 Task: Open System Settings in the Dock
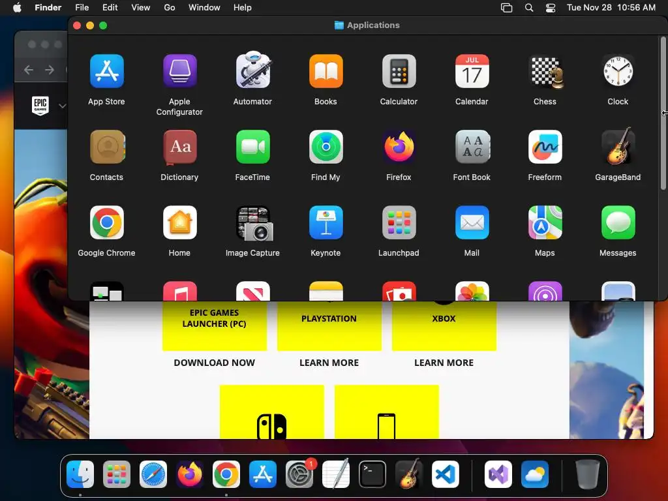click(x=299, y=474)
